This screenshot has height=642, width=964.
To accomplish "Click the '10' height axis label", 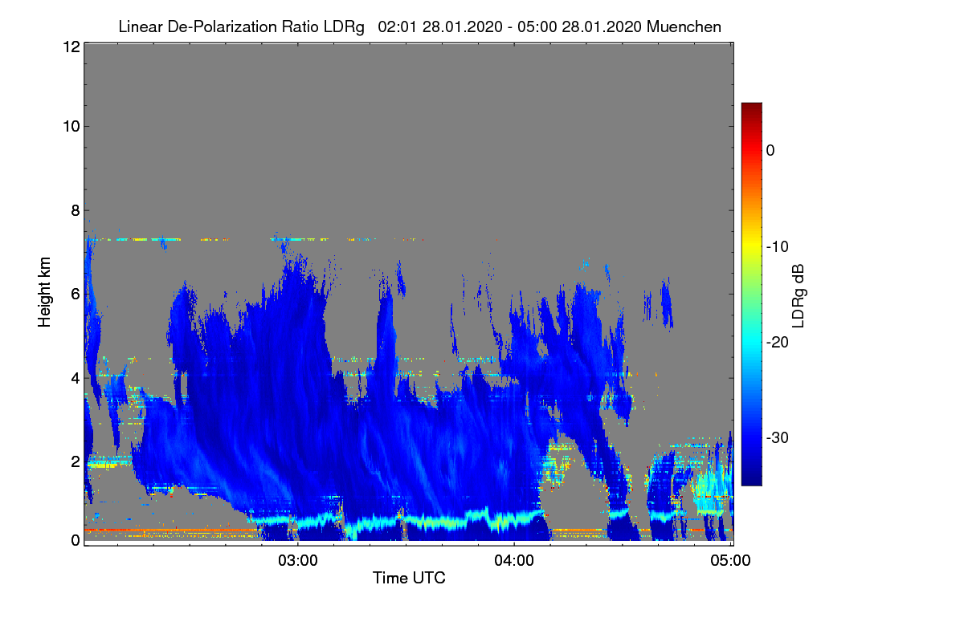I will tap(70, 126).
